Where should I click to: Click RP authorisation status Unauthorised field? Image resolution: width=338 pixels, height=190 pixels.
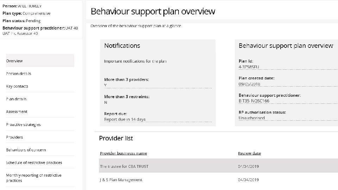tap(251, 118)
